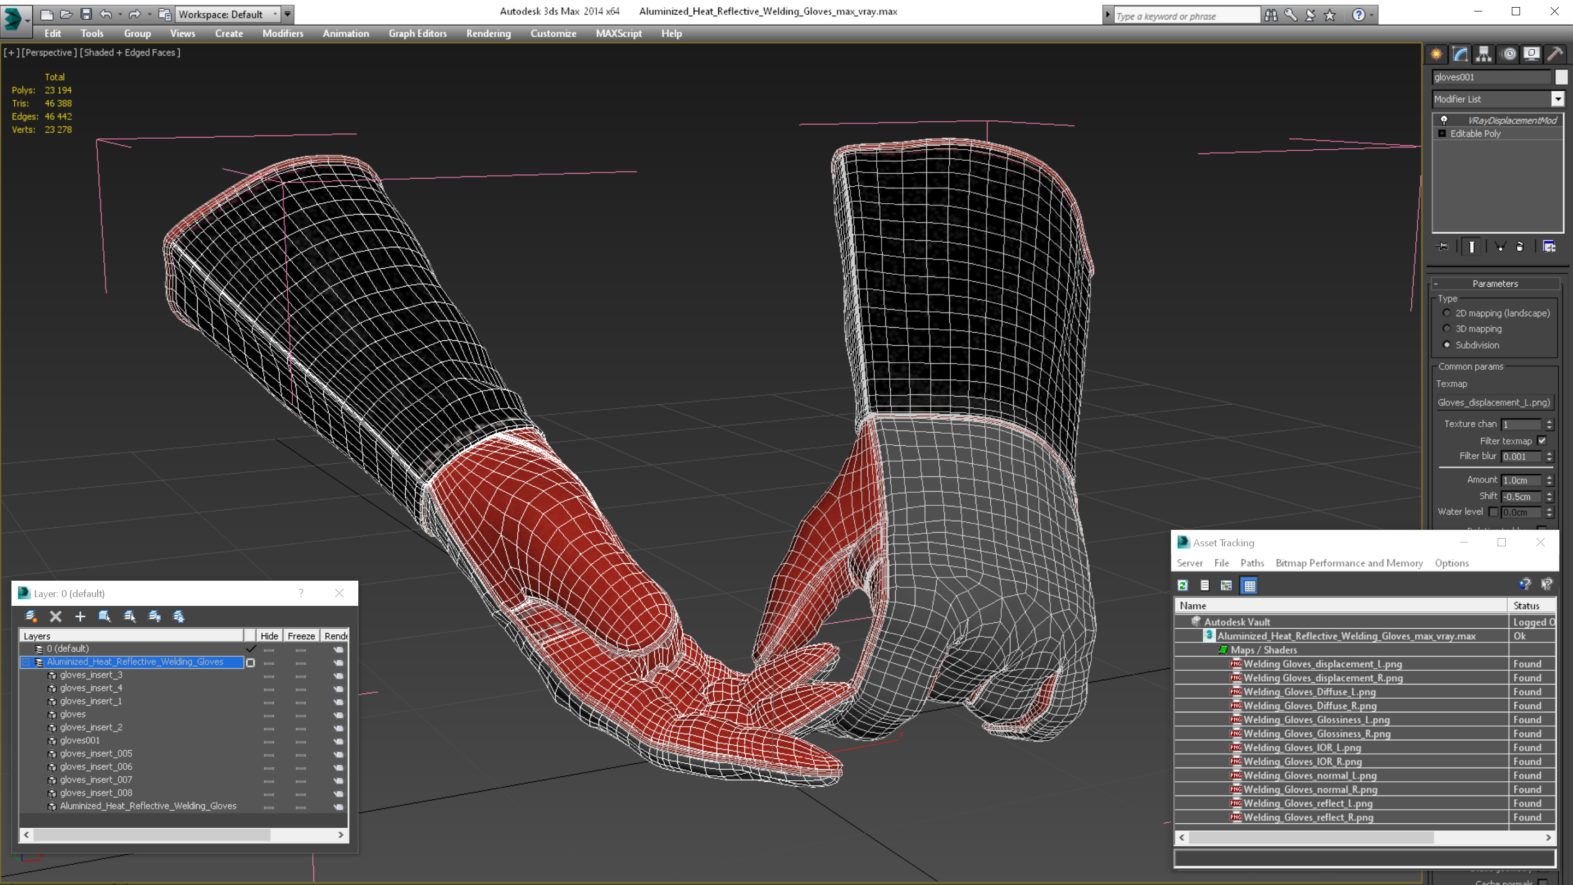The image size is (1573, 885).
Task: Open the Graph Editors menu
Action: (418, 33)
